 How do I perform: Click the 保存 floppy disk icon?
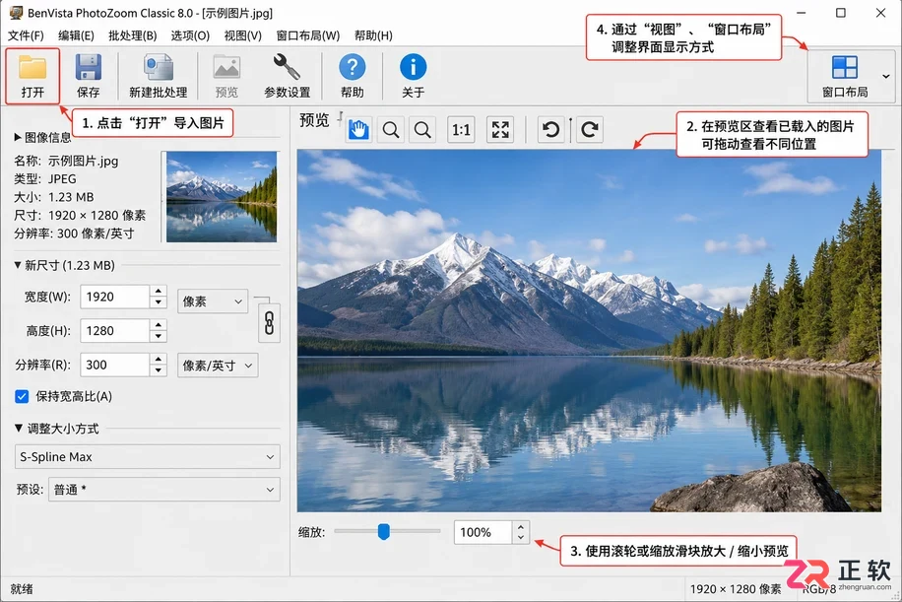(x=88, y=67)
